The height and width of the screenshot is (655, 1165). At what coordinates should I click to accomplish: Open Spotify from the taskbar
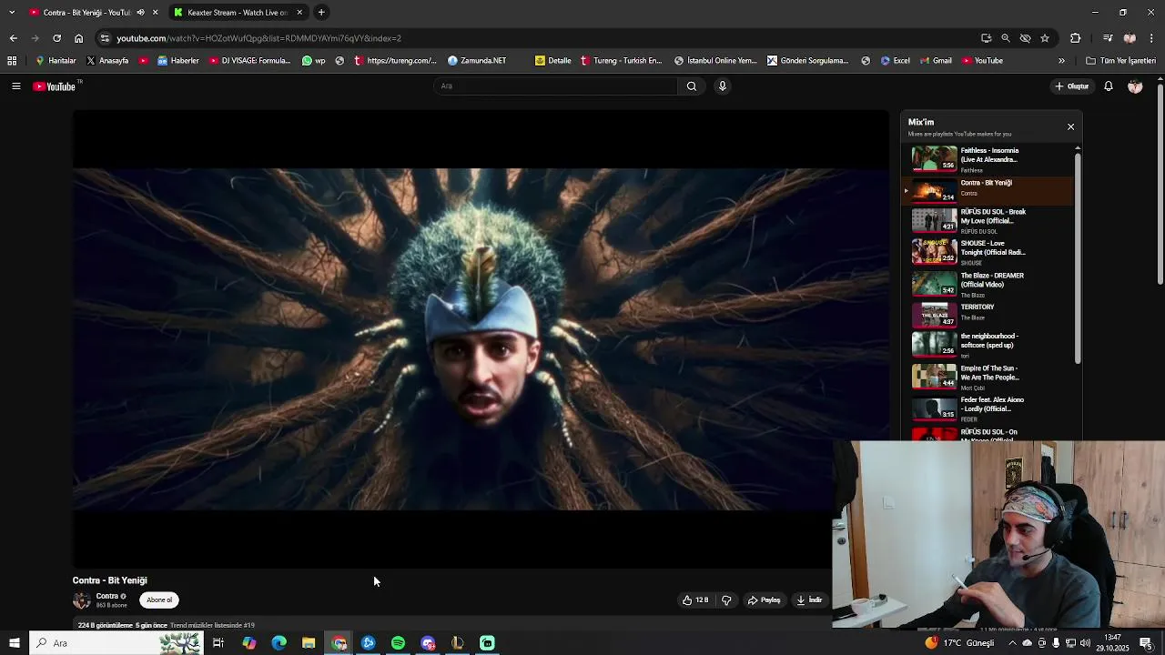398,643
